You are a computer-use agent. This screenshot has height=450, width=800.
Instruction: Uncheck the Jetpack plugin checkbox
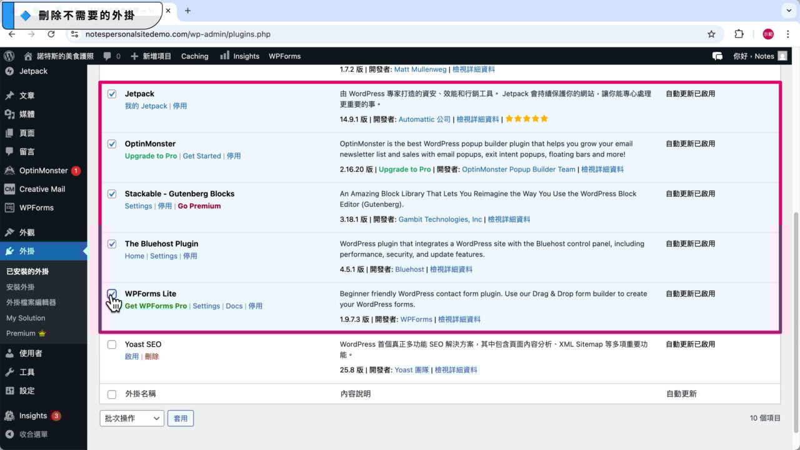112,94
